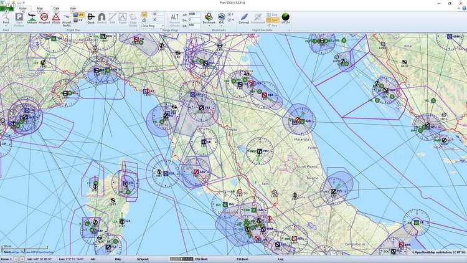The image size is (467, 263).
Task: Click the Connect flight simulator icon
Action: click(243, 18)
